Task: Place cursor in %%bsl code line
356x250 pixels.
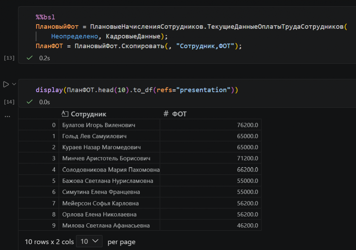Action: pos(46,17)
